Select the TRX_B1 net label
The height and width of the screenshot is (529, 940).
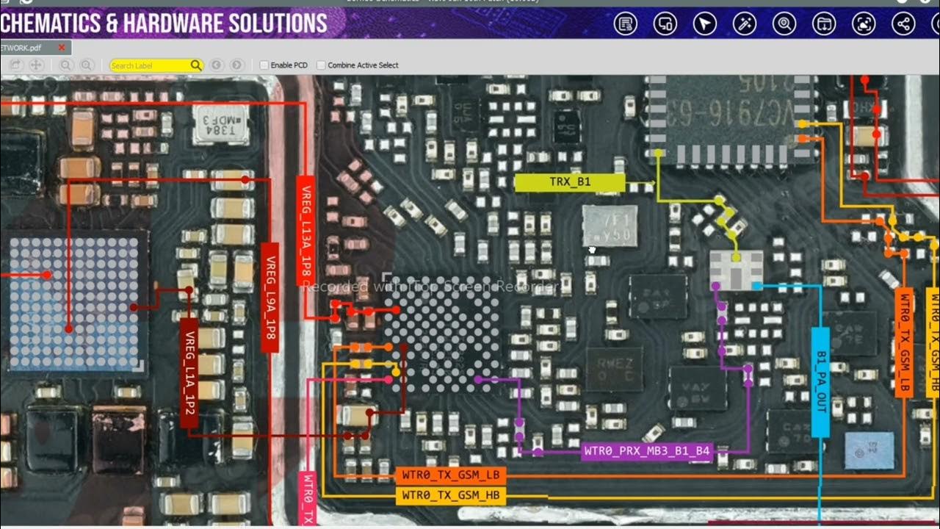(570, 182)
